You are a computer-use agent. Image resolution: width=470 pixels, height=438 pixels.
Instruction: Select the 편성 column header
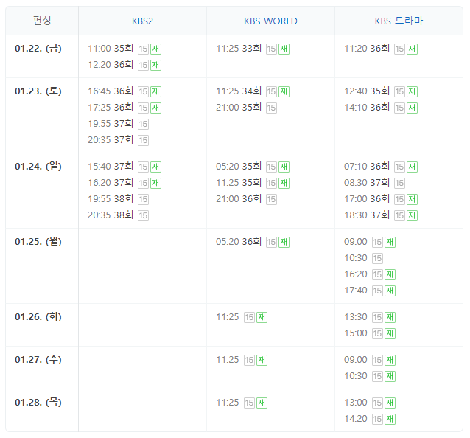tap(42, 21)
